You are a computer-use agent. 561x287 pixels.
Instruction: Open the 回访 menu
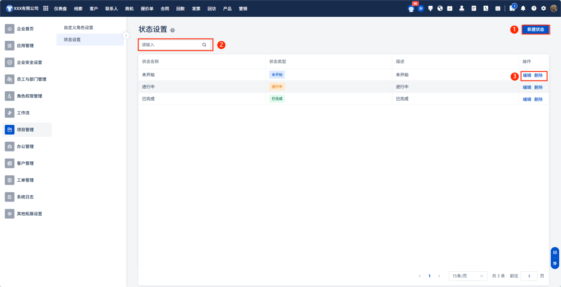pyautogui.click(x=212, y=8)
